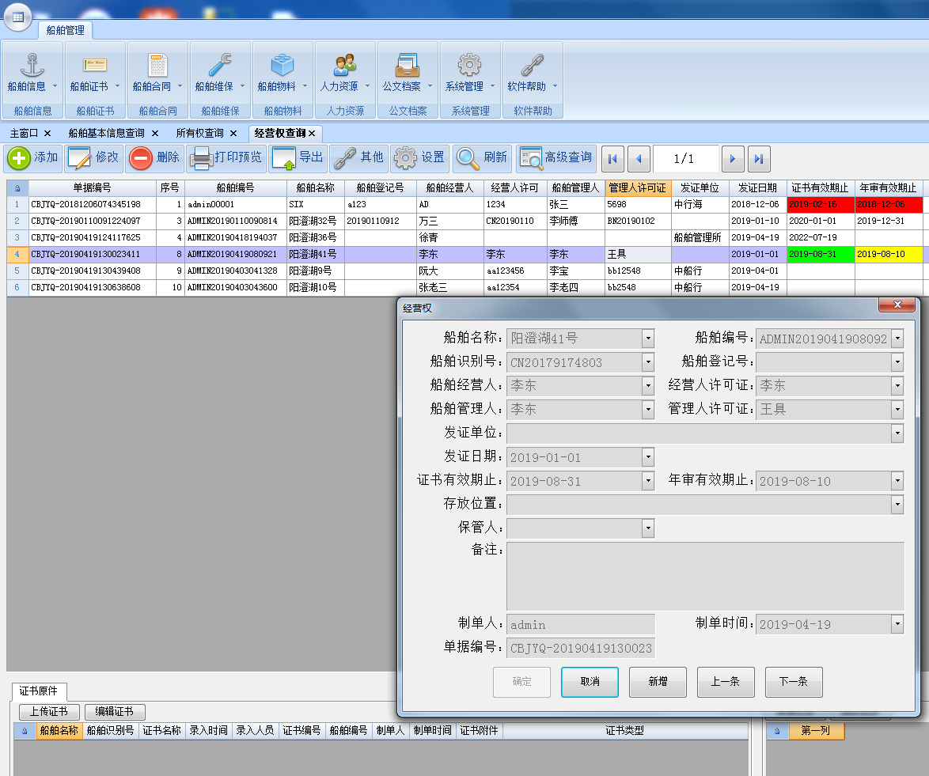The height and width of the screenshot is (776, 929).
Task: Open the 船舶证书 certificate icon
Action: tap(95, 65)
